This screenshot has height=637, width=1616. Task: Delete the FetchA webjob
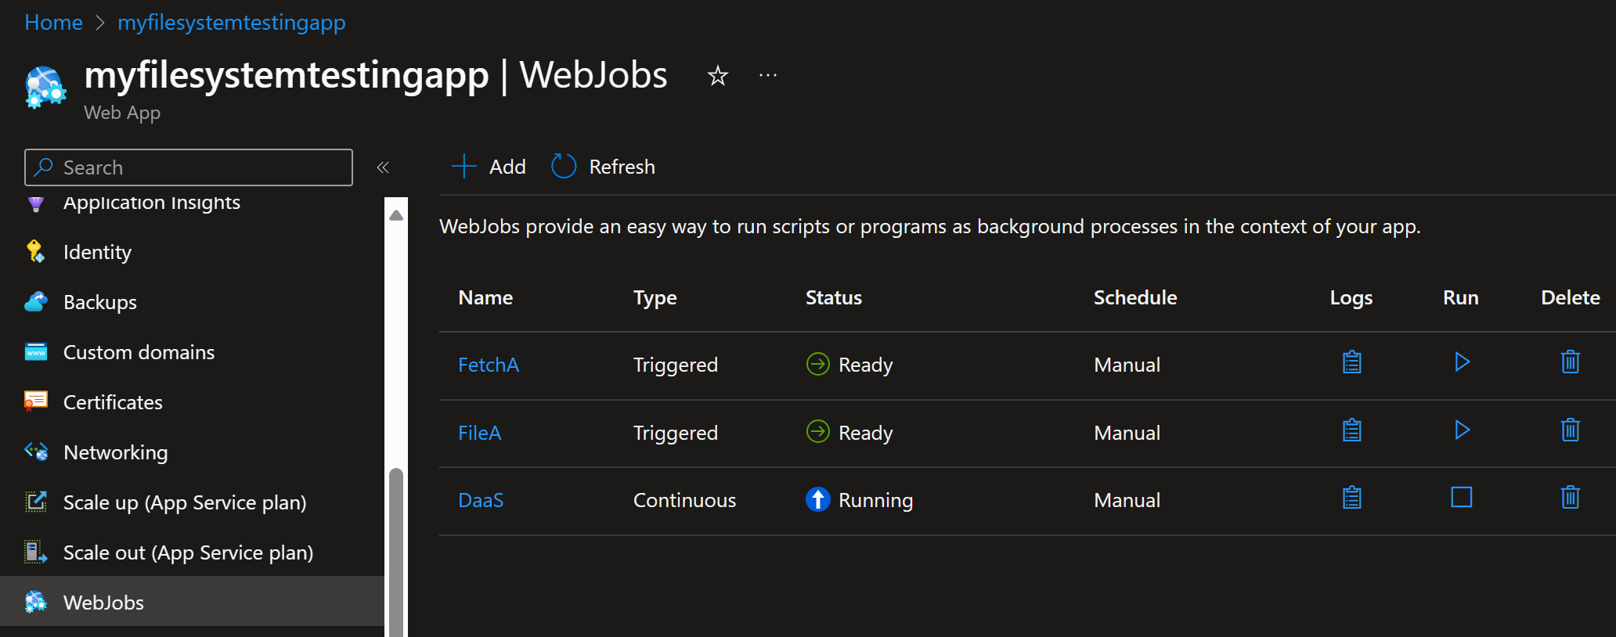tap(1571, 362)
